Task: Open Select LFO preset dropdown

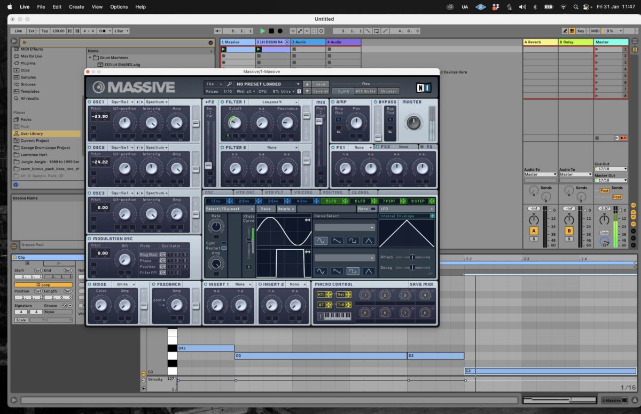Action: pos(230,209)
